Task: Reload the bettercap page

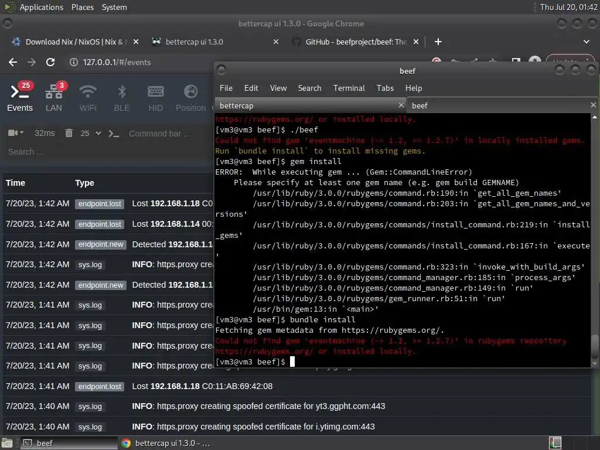Action: click(x=50, y=62)
